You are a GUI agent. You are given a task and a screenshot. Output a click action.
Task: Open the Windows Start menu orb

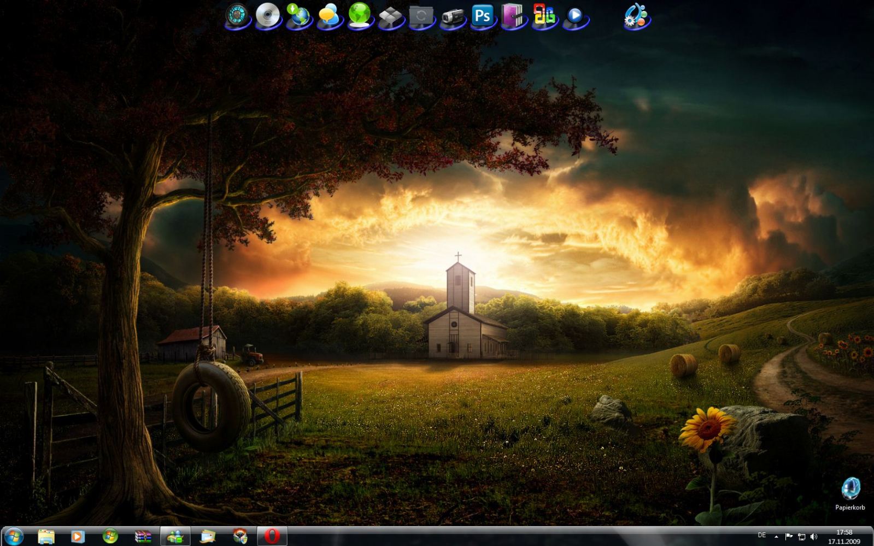13,537
